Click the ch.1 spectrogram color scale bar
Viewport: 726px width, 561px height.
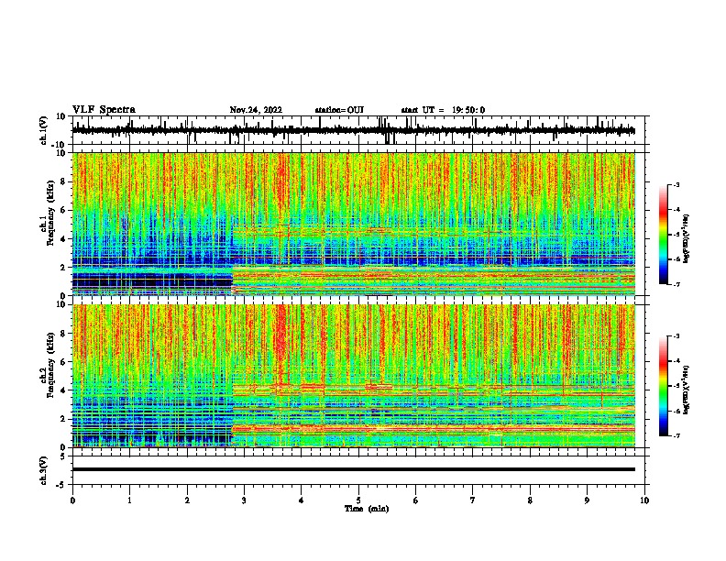coord(664,235)
